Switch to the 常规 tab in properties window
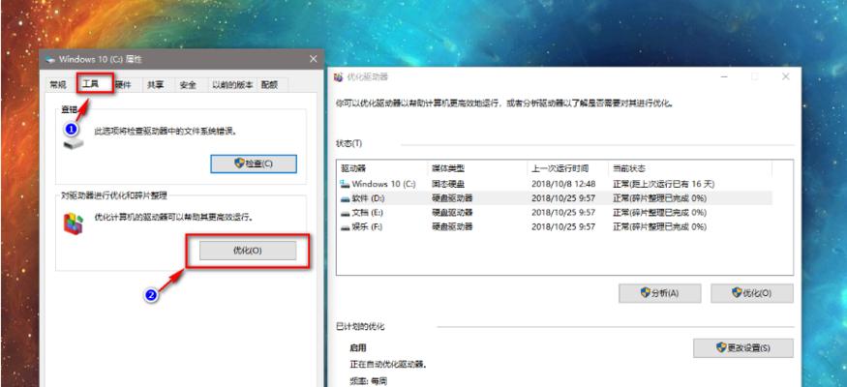The width and height of the screenshot is (847, 387). click(x=58, y=85)
